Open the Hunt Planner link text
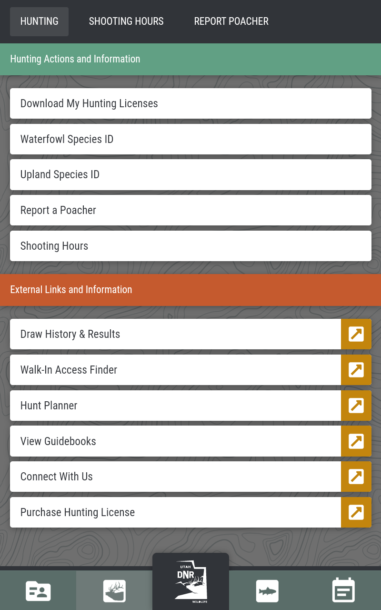Image resolution: width=381 pixels, height=610 pixels. pyautogui.click(x=49, y=406)
